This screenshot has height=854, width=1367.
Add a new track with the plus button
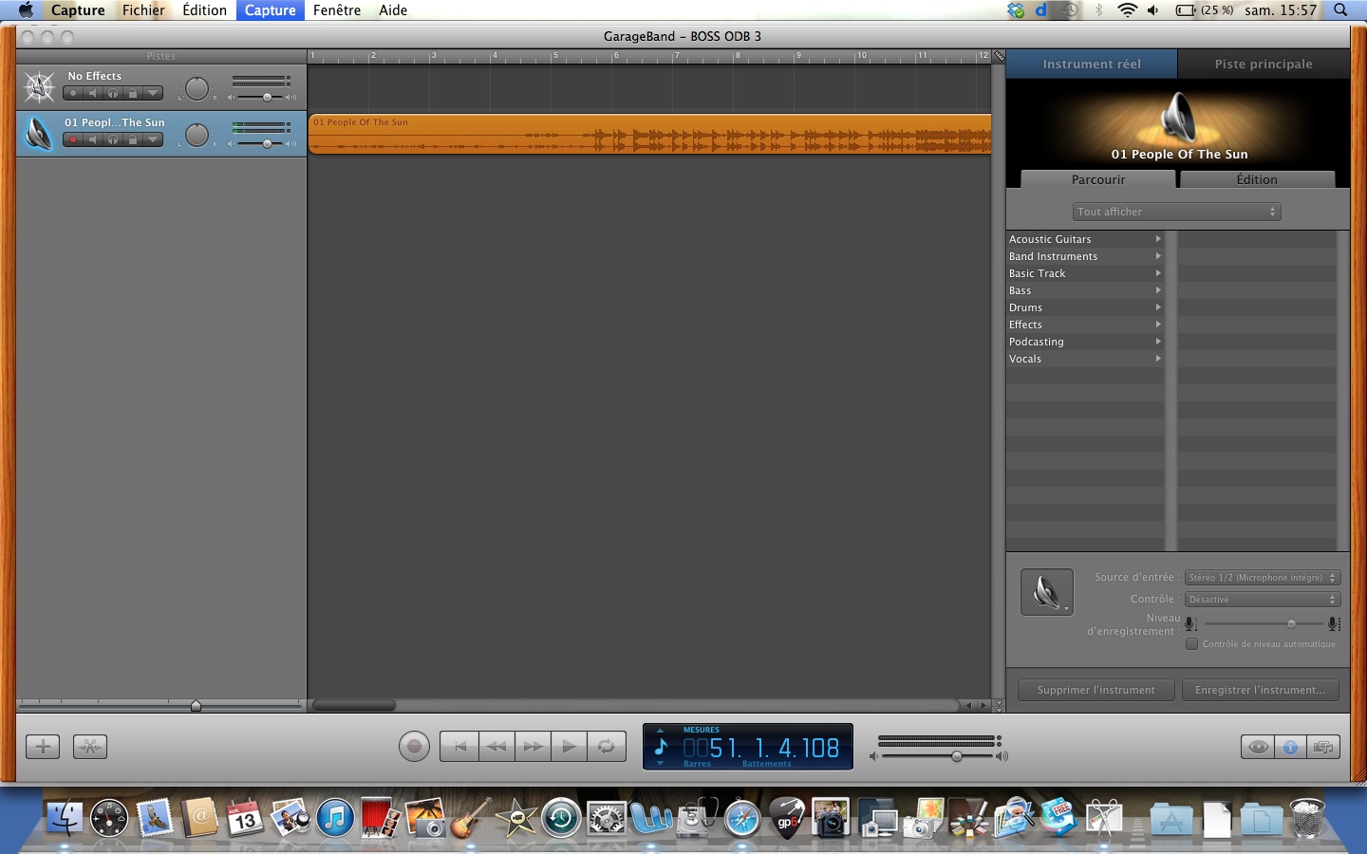coord(43,747)
